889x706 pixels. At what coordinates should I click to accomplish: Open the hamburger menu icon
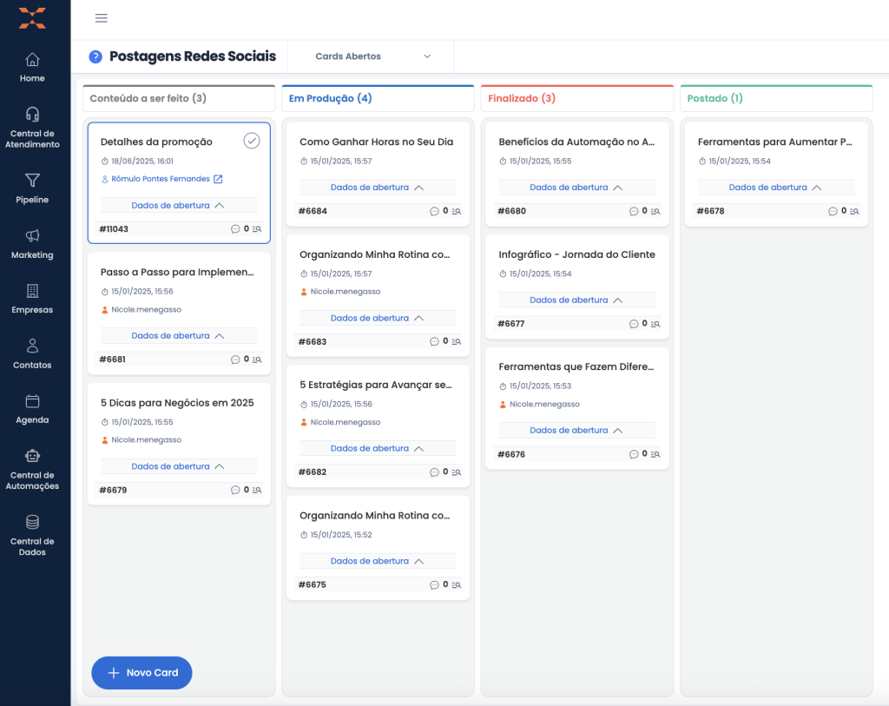pyautogui.click(x=102, y=18)
